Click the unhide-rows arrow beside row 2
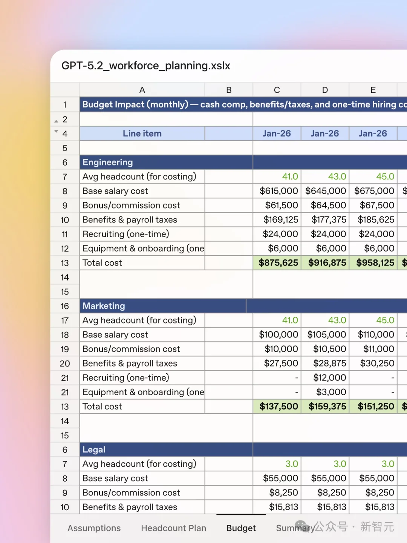Viewport: 407px width, 543px height. click(56, 121)
